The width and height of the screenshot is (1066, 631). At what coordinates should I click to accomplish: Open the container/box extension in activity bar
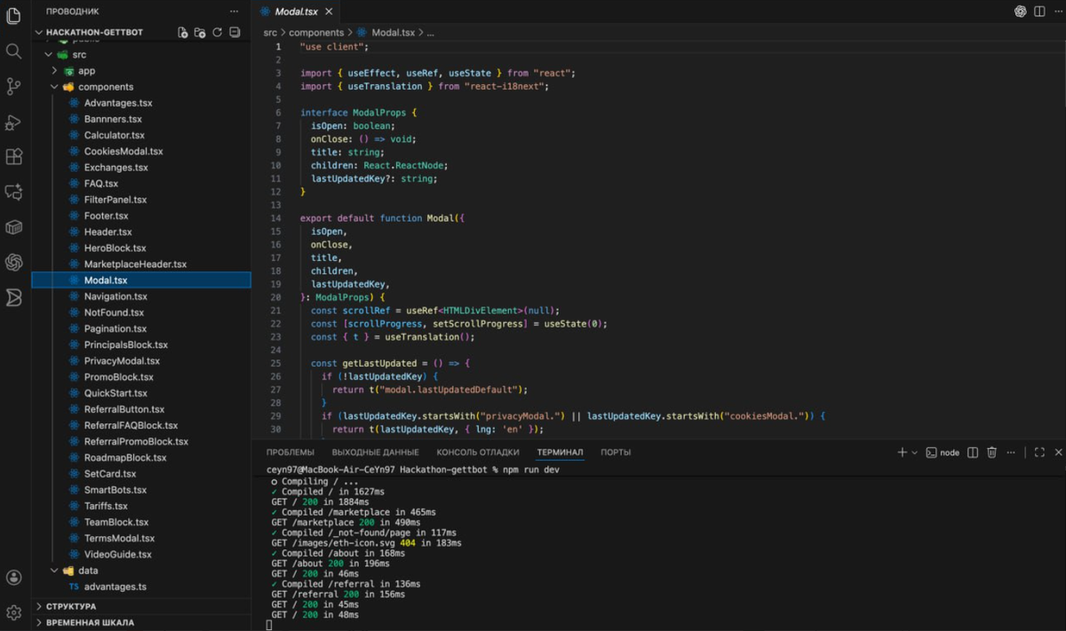click(13, 227)
